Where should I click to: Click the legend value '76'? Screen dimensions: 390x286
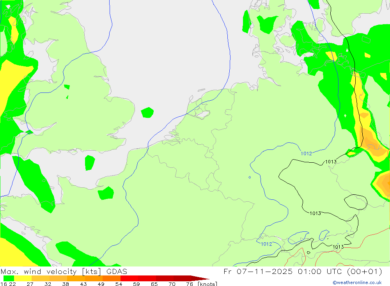coord(190,284)
